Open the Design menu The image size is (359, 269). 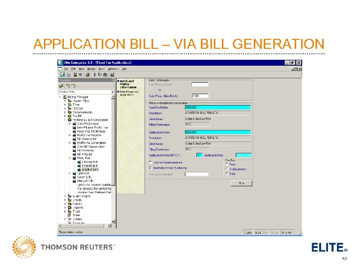91,69
